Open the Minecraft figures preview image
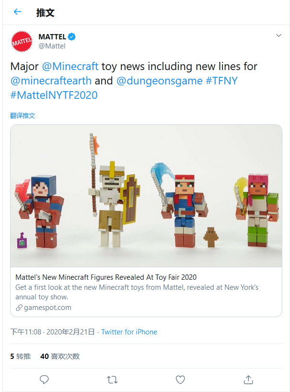Image resolution: width=290 pixels, height=392 pixels. (146, 196)
